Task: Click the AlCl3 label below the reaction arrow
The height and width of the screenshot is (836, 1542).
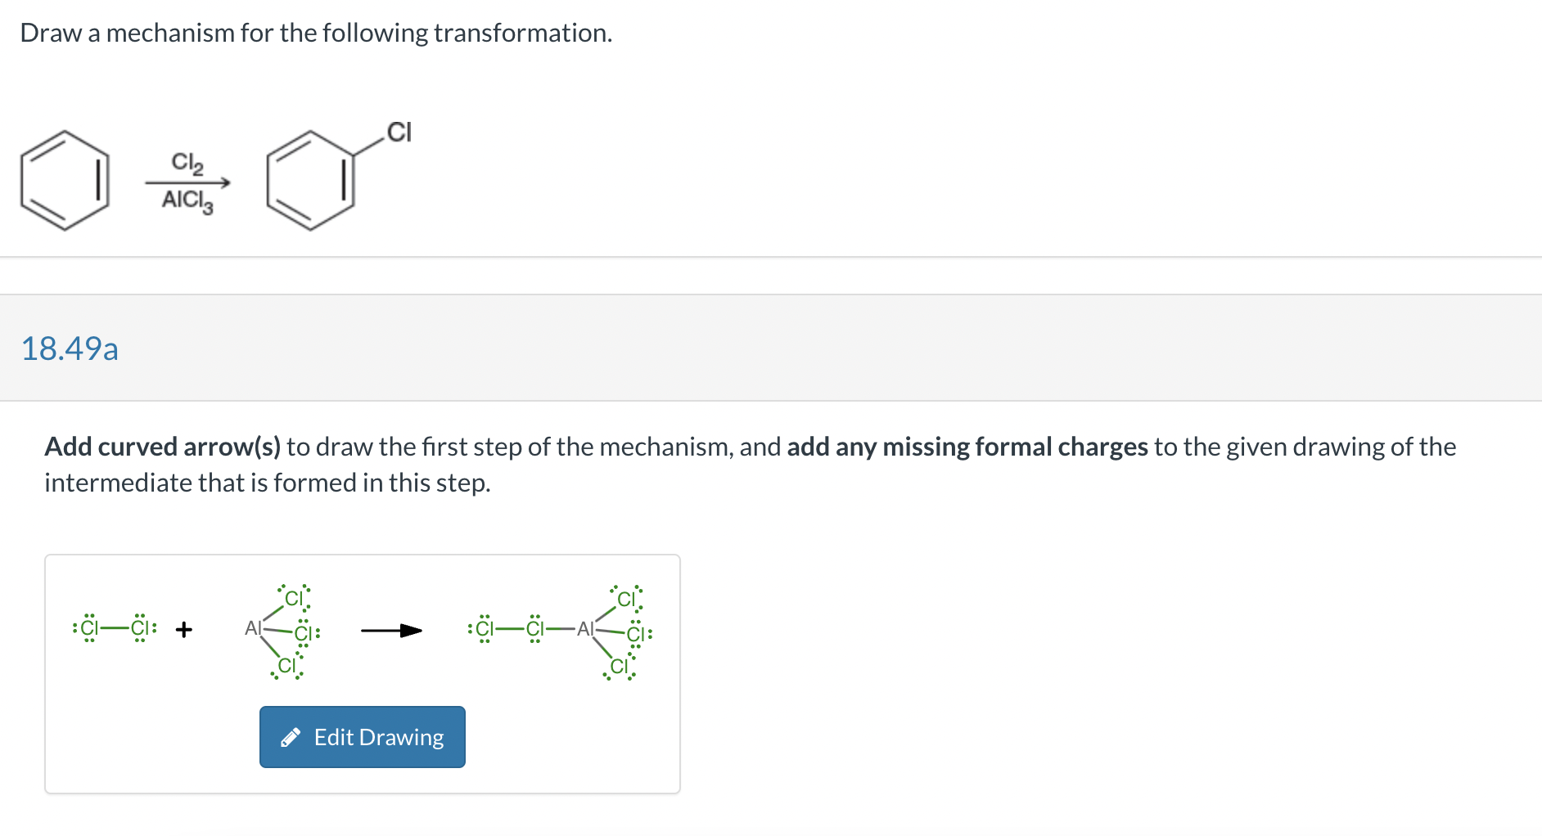Action: tap(187, 201)
